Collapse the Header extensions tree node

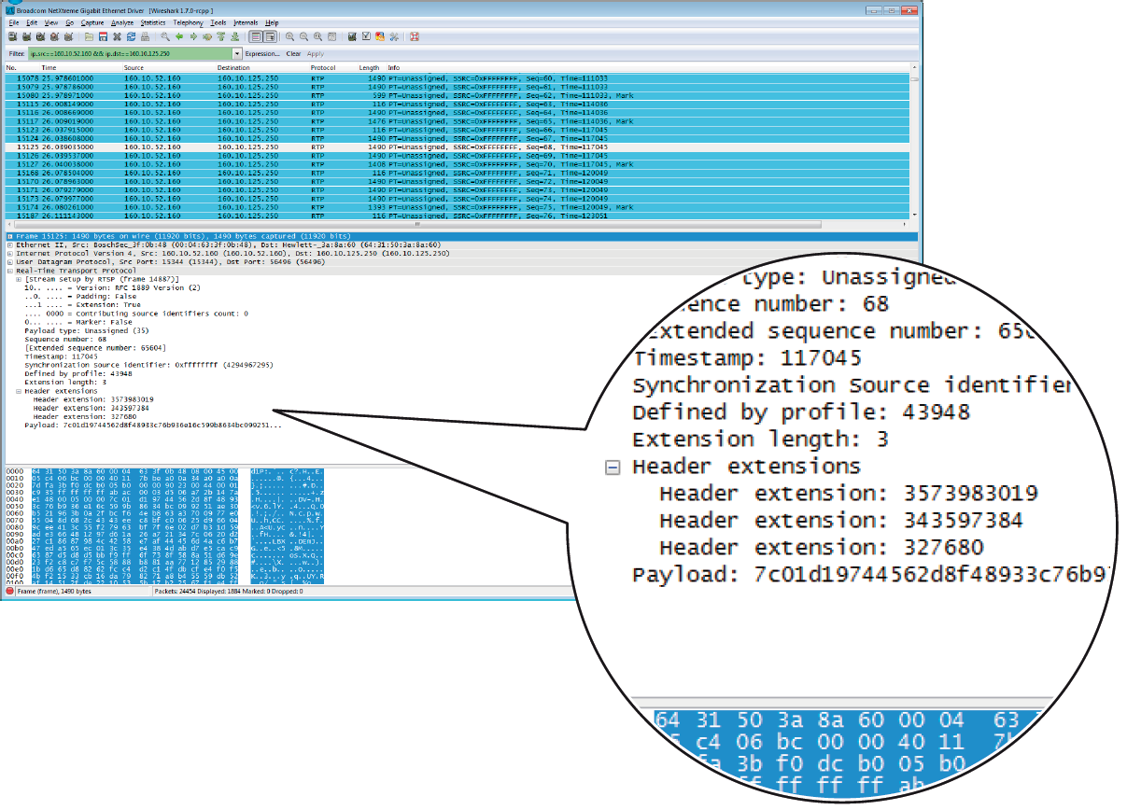point(20,392)
